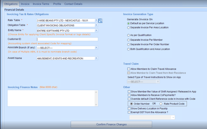
Task: Check Show Delivery Location in Payslip
Action: coord(129,109)
